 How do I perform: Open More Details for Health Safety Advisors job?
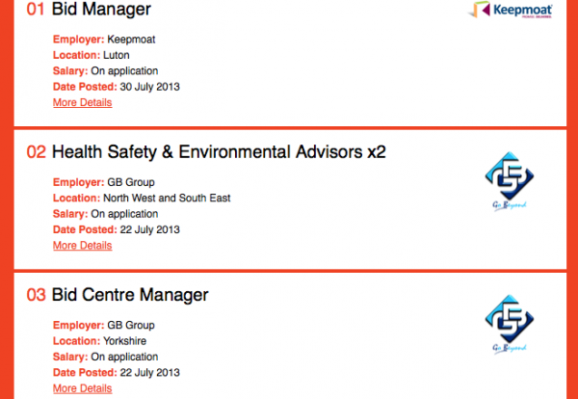(82, 246)
